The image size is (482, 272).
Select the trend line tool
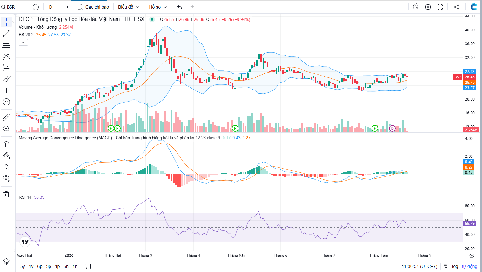pos(6,33)
